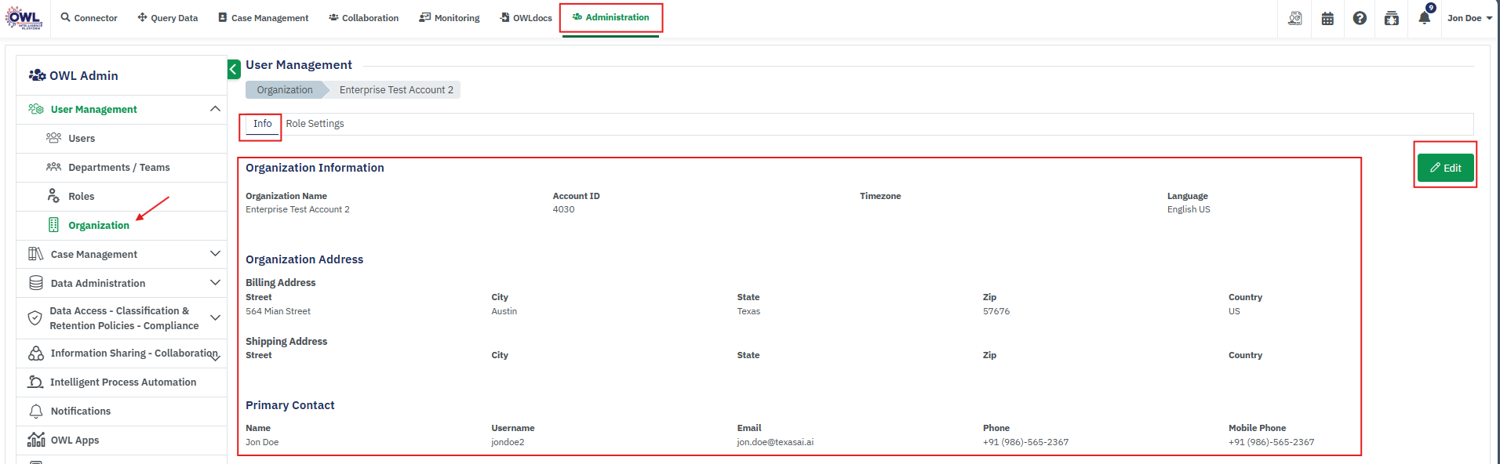Open the notifications bell icon
The width and height of the screenshot is (1500, 464).
[1424, 18]
